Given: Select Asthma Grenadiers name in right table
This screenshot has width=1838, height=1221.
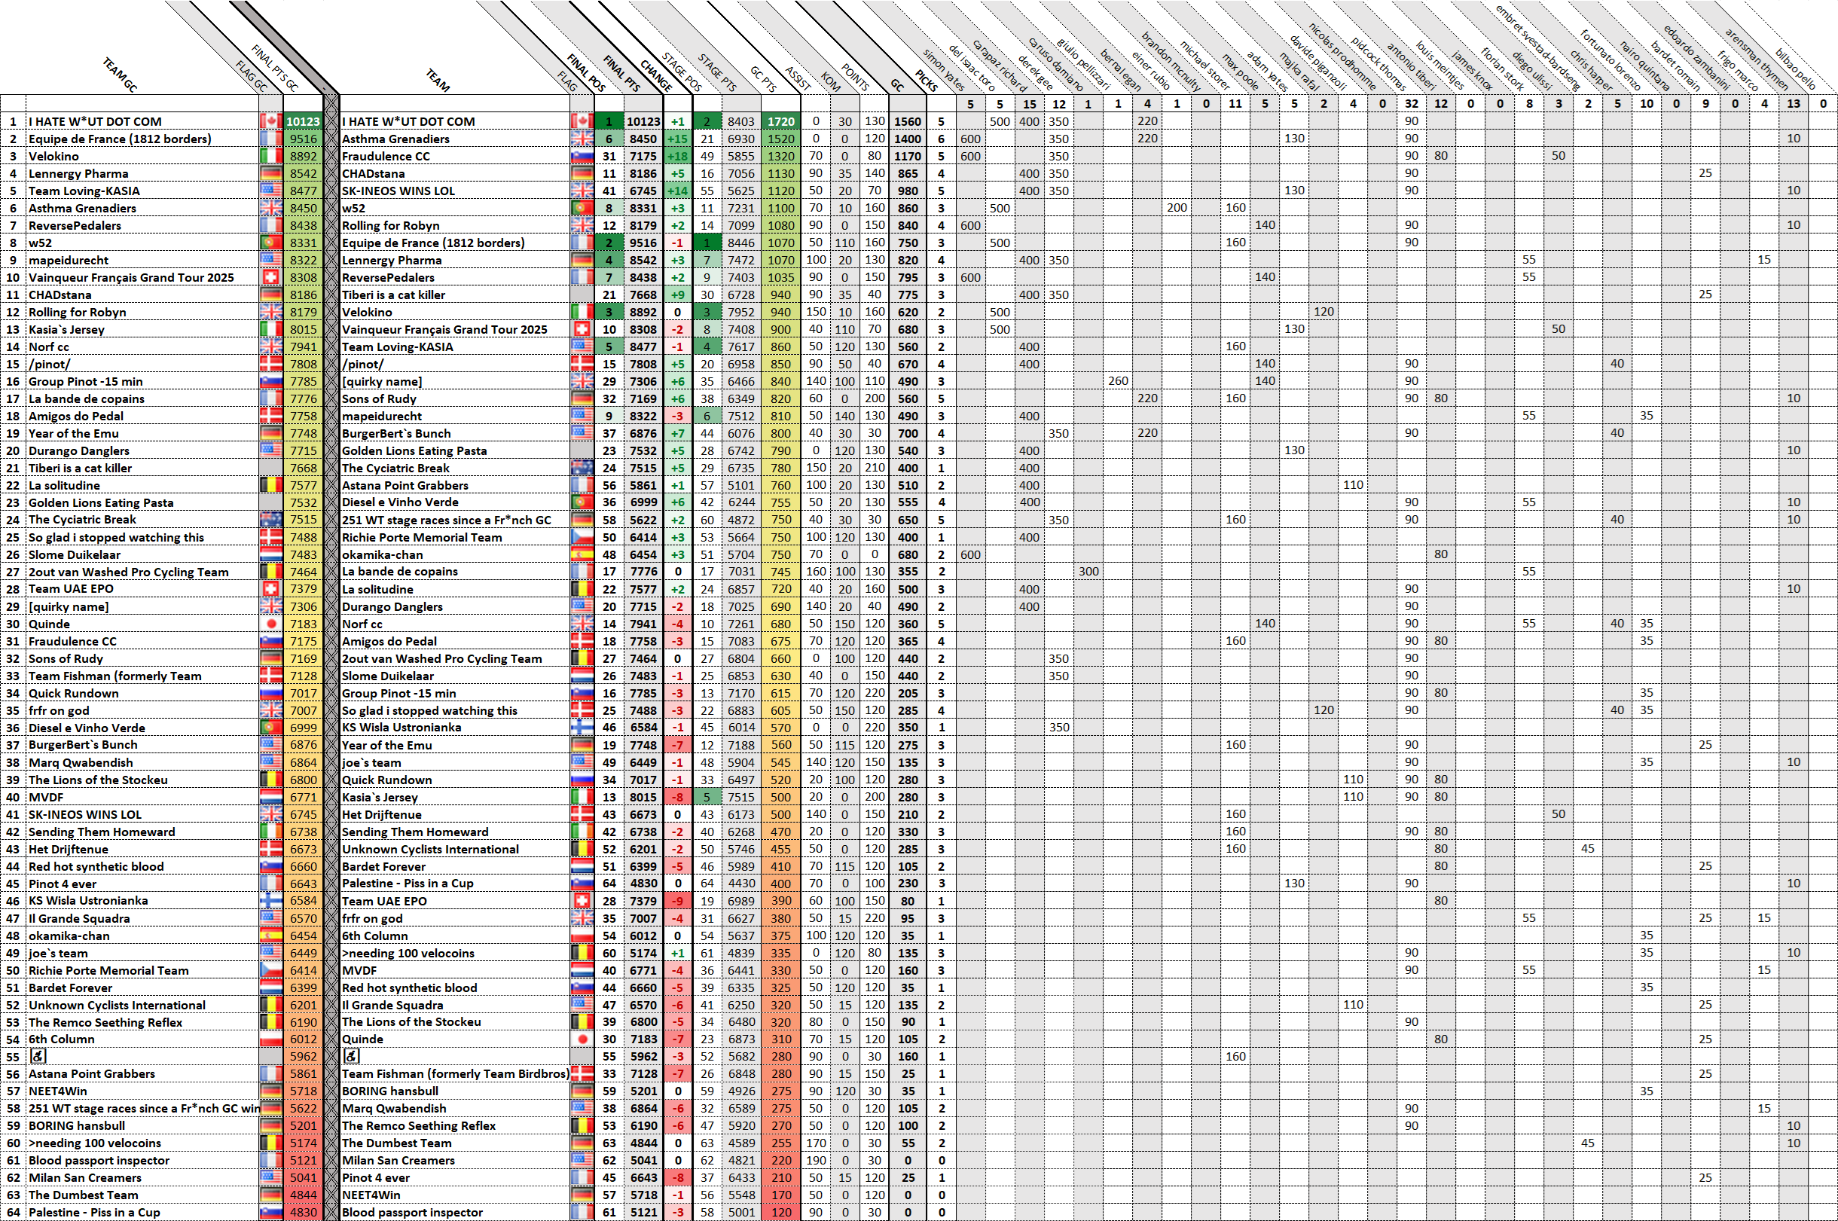Looking at the screenshot, I should tap(395, 139).
